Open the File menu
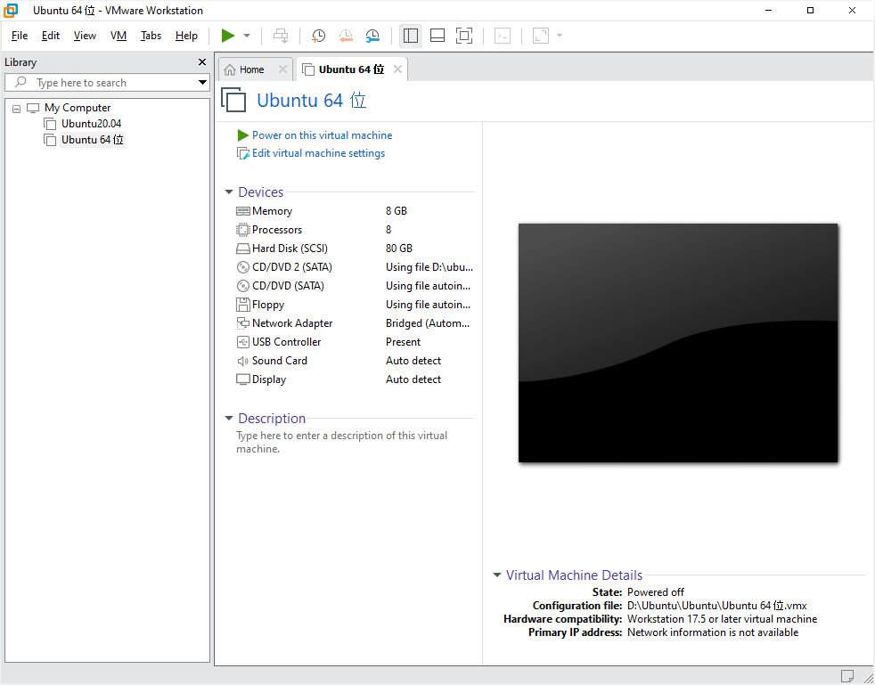875x685 pixels. coord(20,36)
